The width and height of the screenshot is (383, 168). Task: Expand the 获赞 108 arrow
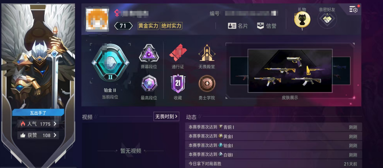pyautogui.click(x=55, y=135)
